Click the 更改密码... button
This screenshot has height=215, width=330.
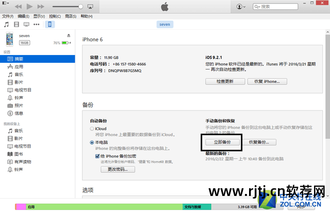[118, 169]
